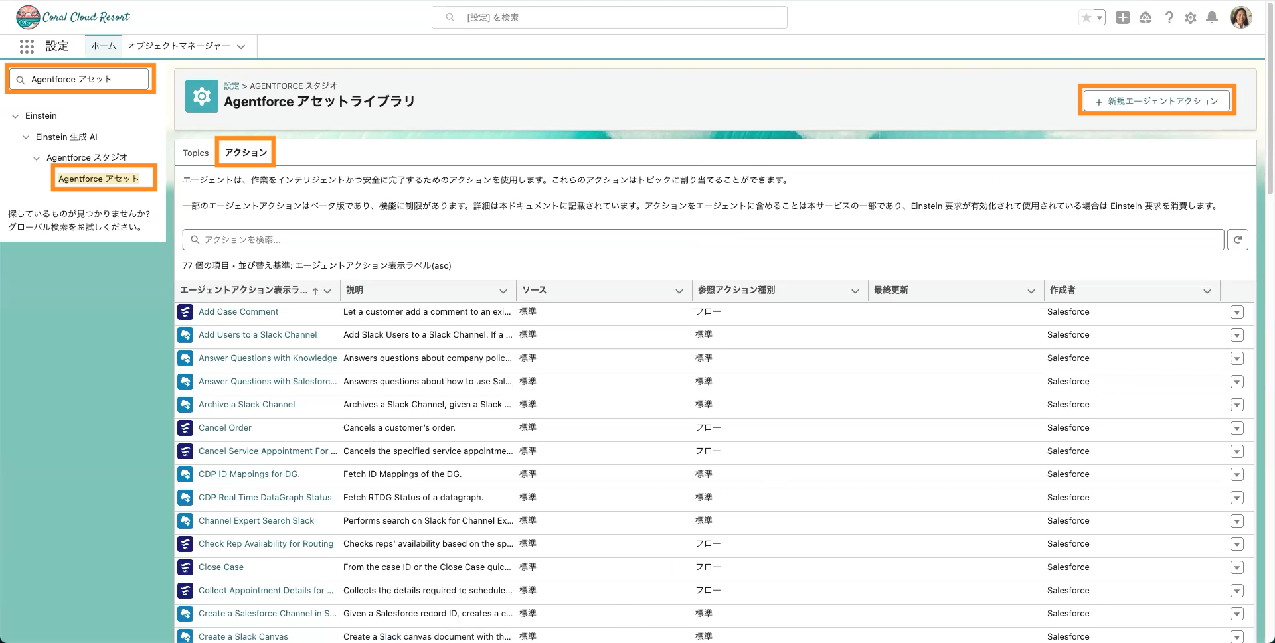Open row actions menu for Add Case Comment

pyautogui.click(x=1236, y=312)
